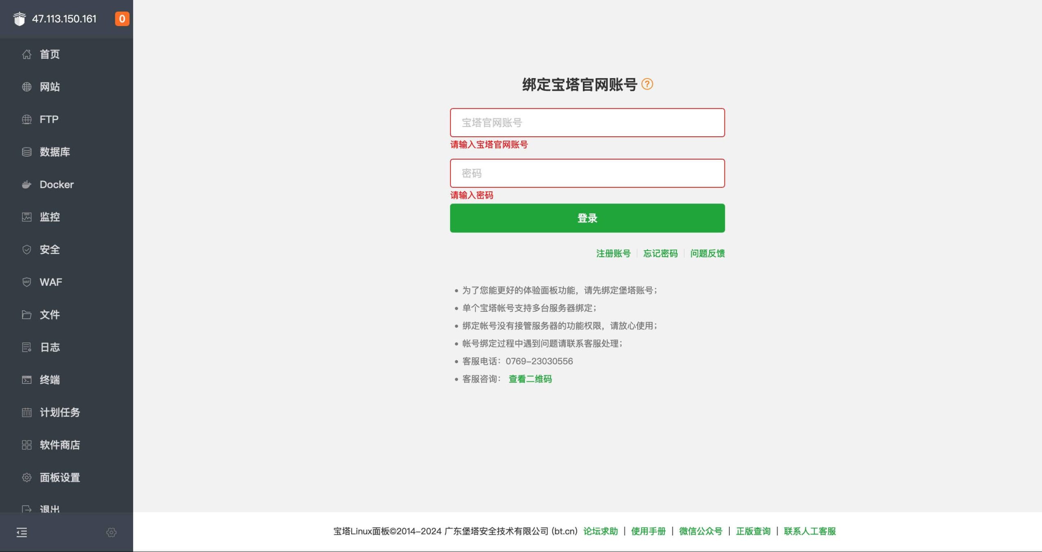Open the 问题反馈 link
The width and height of the screenshot is (1042, 552).
coord(707,253)
